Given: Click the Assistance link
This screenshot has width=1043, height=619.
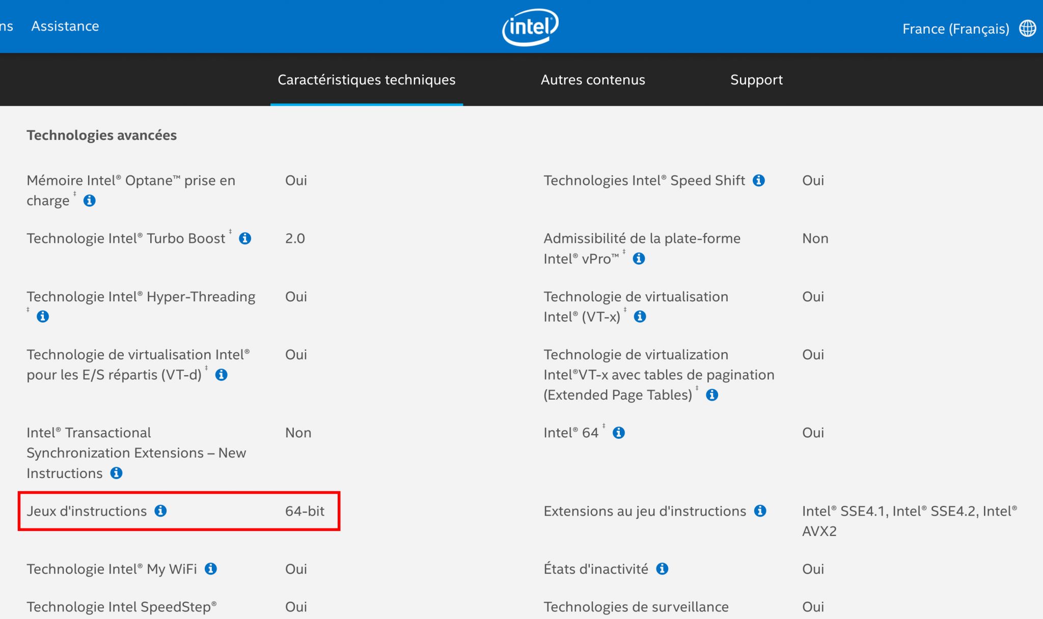Looking at the screenshot, I should point(65,26).
